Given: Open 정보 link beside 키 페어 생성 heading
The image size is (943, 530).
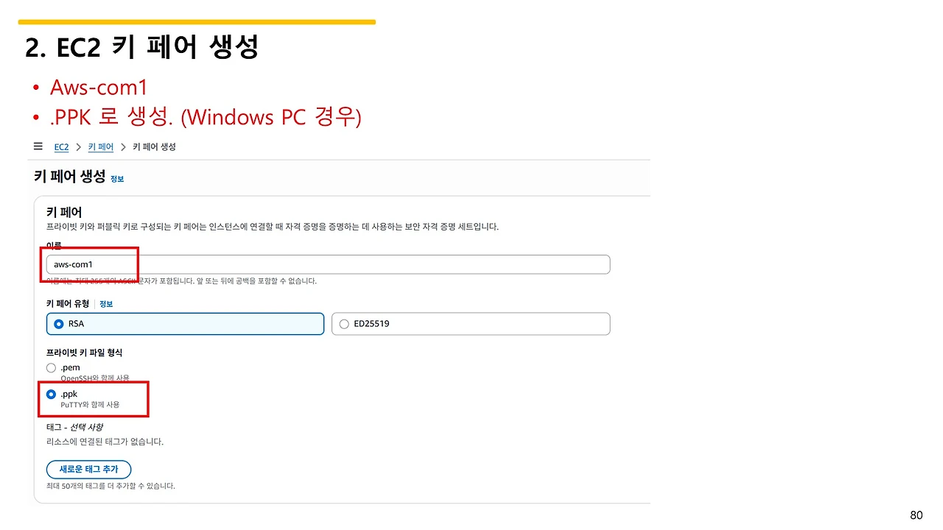Looking at the screenshot, I should pos(117,179).
